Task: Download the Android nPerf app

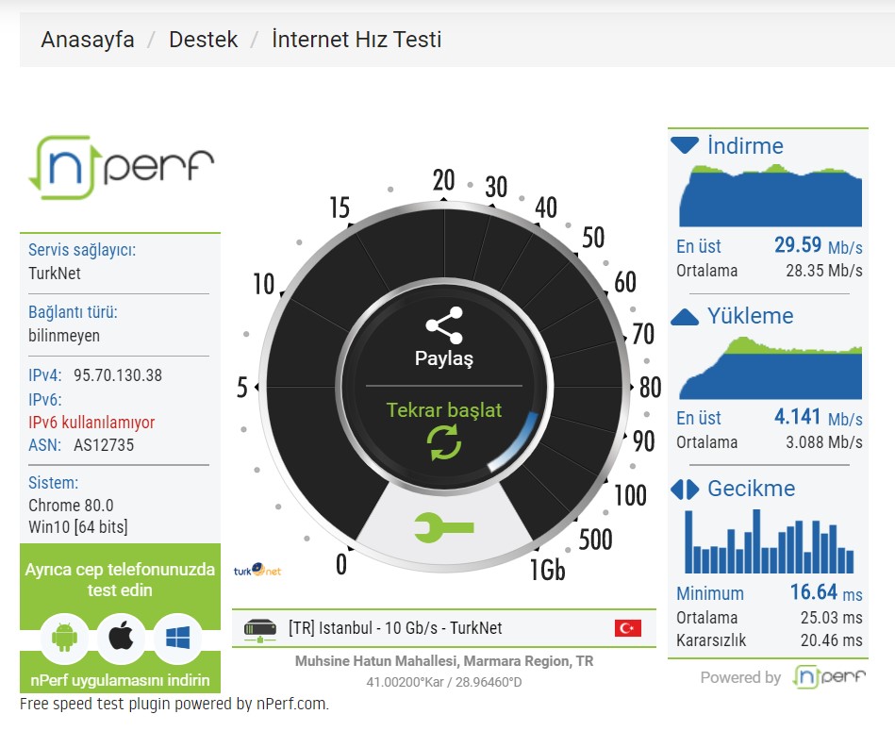Action: 64,638
